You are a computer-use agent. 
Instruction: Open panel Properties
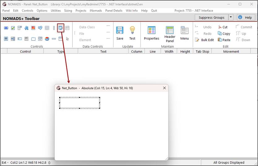[151, 33]
